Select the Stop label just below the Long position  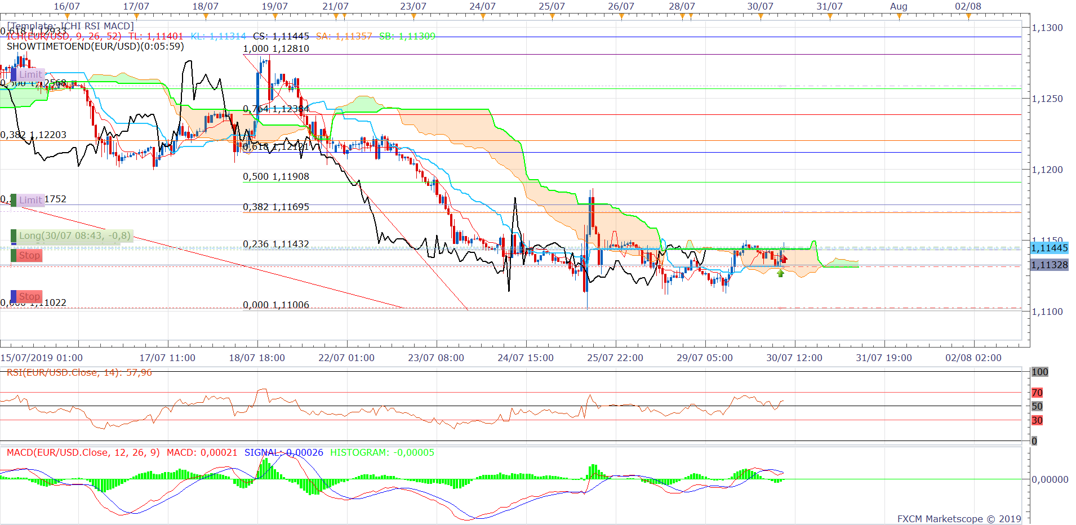[26, 256]
